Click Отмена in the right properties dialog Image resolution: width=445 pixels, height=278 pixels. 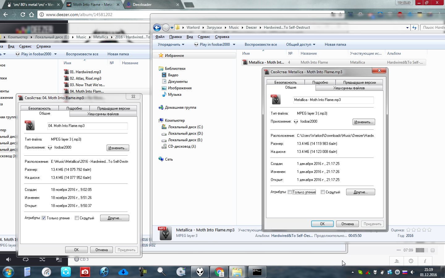click(x=347, y=224)
